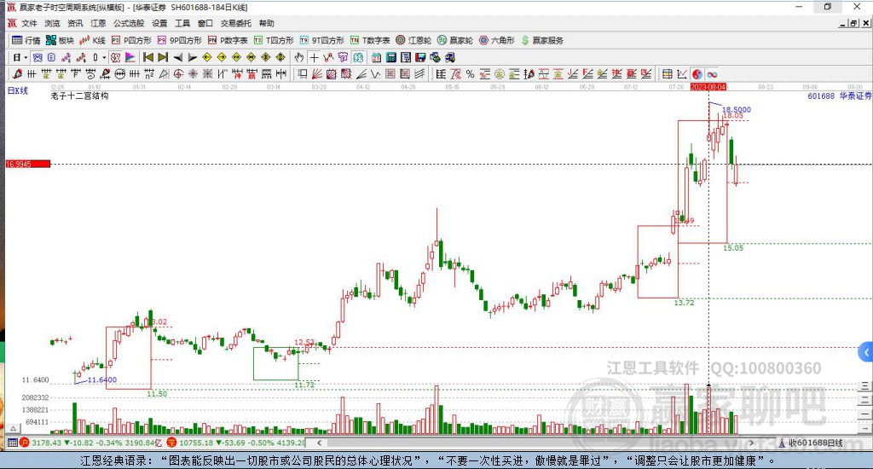Toggle the crosshair cursor tool
Image resolution: width=873 pixels, height=469 pixels.
point(314,57)
